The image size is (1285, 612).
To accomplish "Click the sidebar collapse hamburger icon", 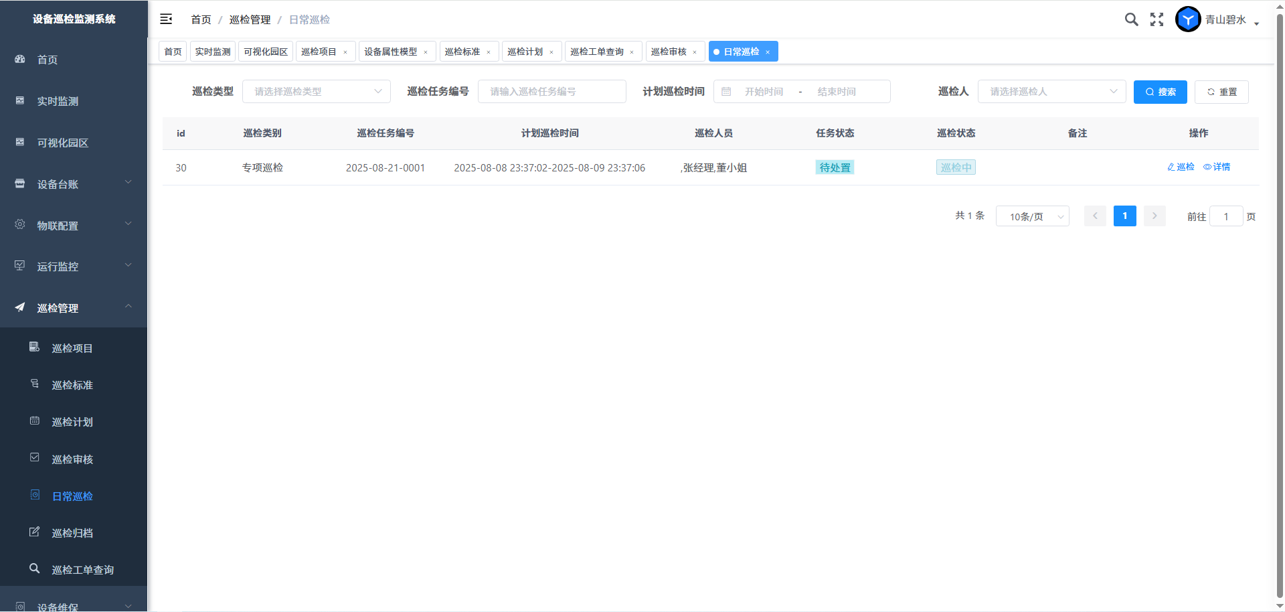I will click(x=166, y=19).
